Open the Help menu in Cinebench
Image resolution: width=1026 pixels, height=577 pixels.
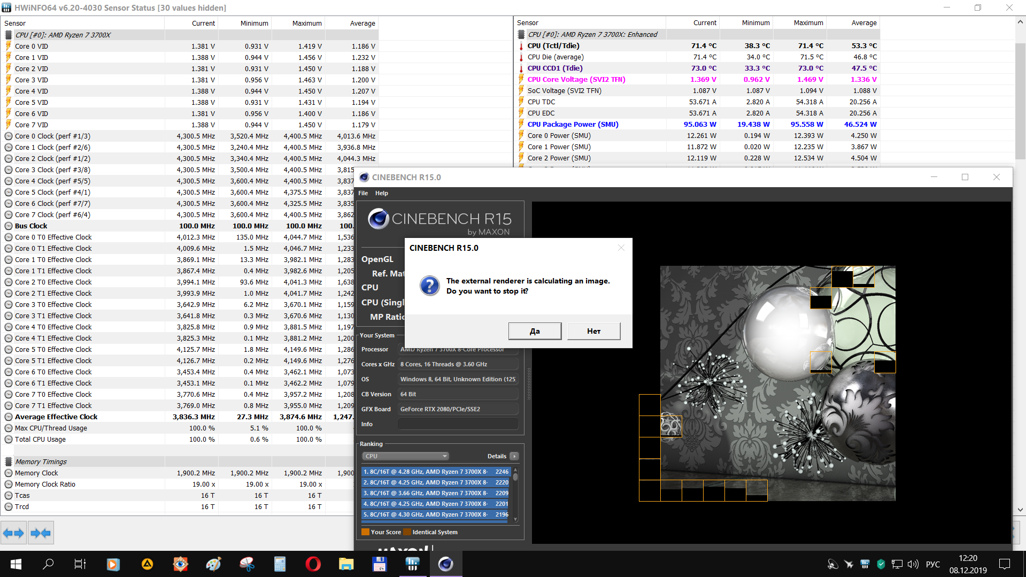tap(381, 193)
